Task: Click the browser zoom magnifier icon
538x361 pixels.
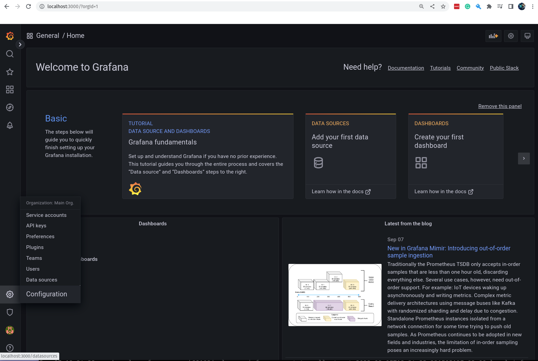Action: (x=422, y=6)
